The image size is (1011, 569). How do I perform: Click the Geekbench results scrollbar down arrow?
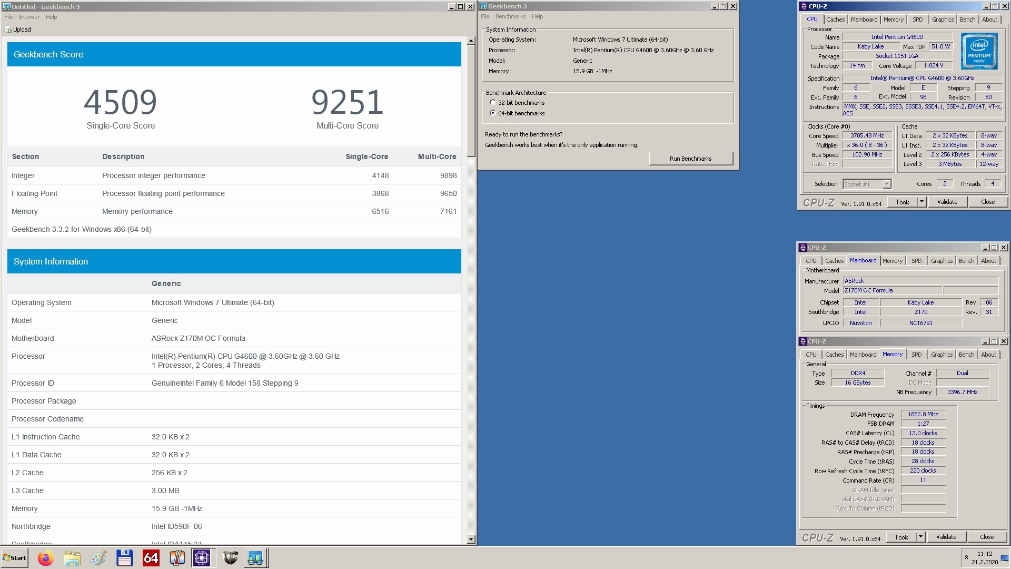(471, 539)
